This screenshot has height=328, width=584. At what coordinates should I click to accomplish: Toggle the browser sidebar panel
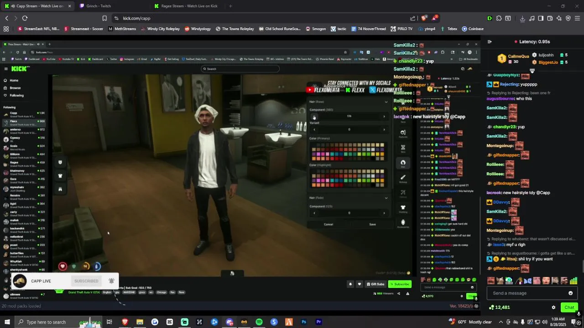coord(541,18)
